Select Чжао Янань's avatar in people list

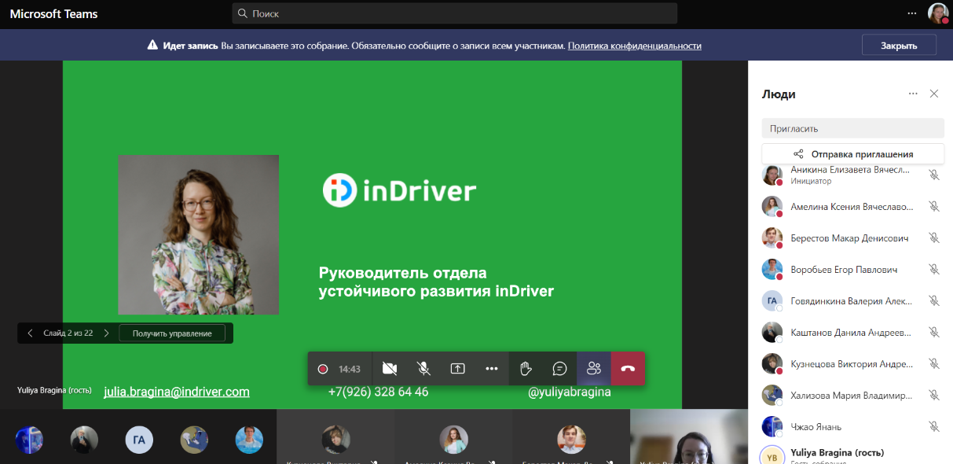click(772, 426)
